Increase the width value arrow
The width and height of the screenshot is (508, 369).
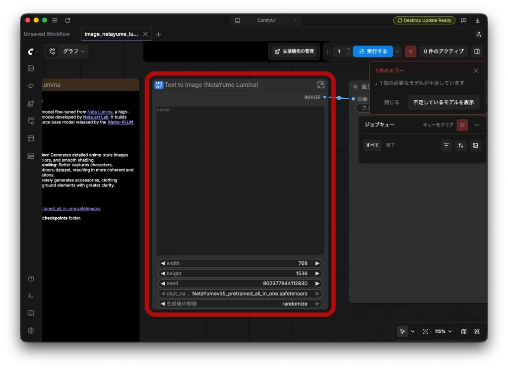[x=317, y=263]
